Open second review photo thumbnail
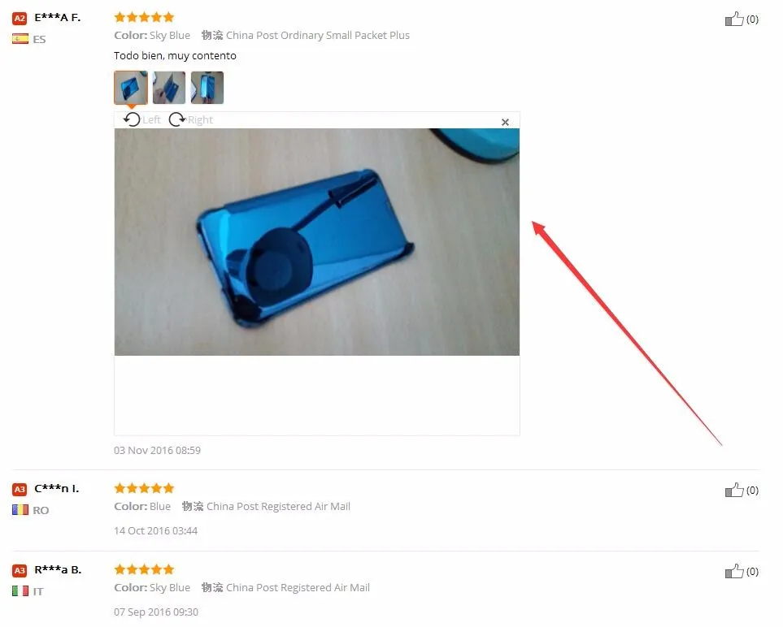Viewport: 783px width, 627px height. 169,88
